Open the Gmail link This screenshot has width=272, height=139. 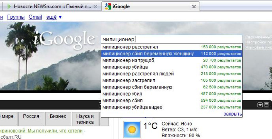[35, 17]
